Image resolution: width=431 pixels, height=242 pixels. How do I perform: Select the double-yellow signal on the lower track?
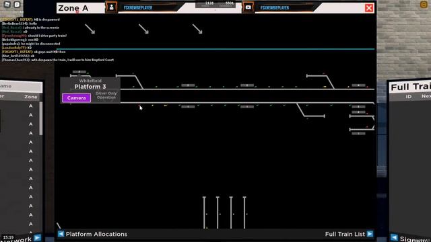pyautogui.click(x=166, y=106)
